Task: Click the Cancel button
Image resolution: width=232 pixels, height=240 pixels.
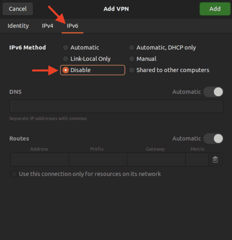Action: [18, 9]
